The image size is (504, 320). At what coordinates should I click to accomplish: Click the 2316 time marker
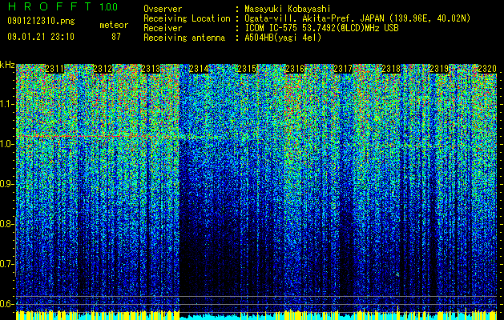click(295, 69)
